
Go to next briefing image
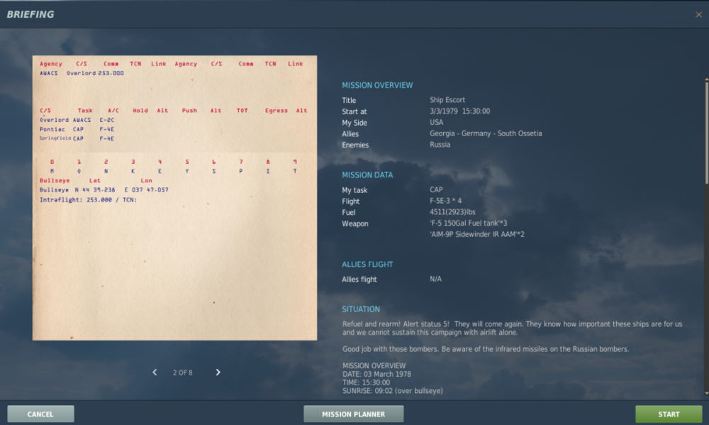click(x=218, y=372)
